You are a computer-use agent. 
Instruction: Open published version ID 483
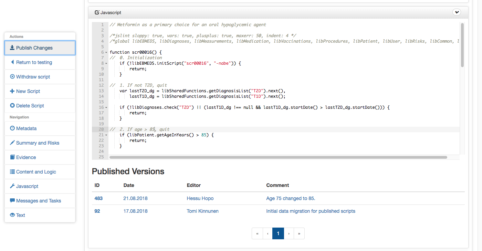(x=98, y=198)
